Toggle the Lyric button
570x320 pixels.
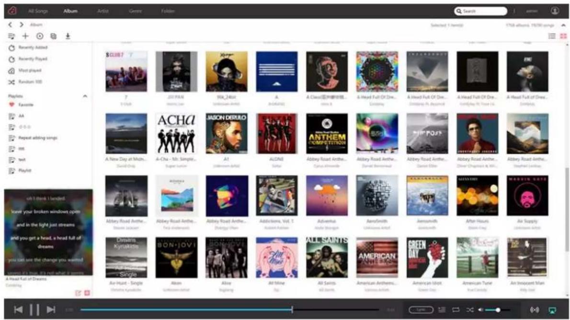click(421, 310)
